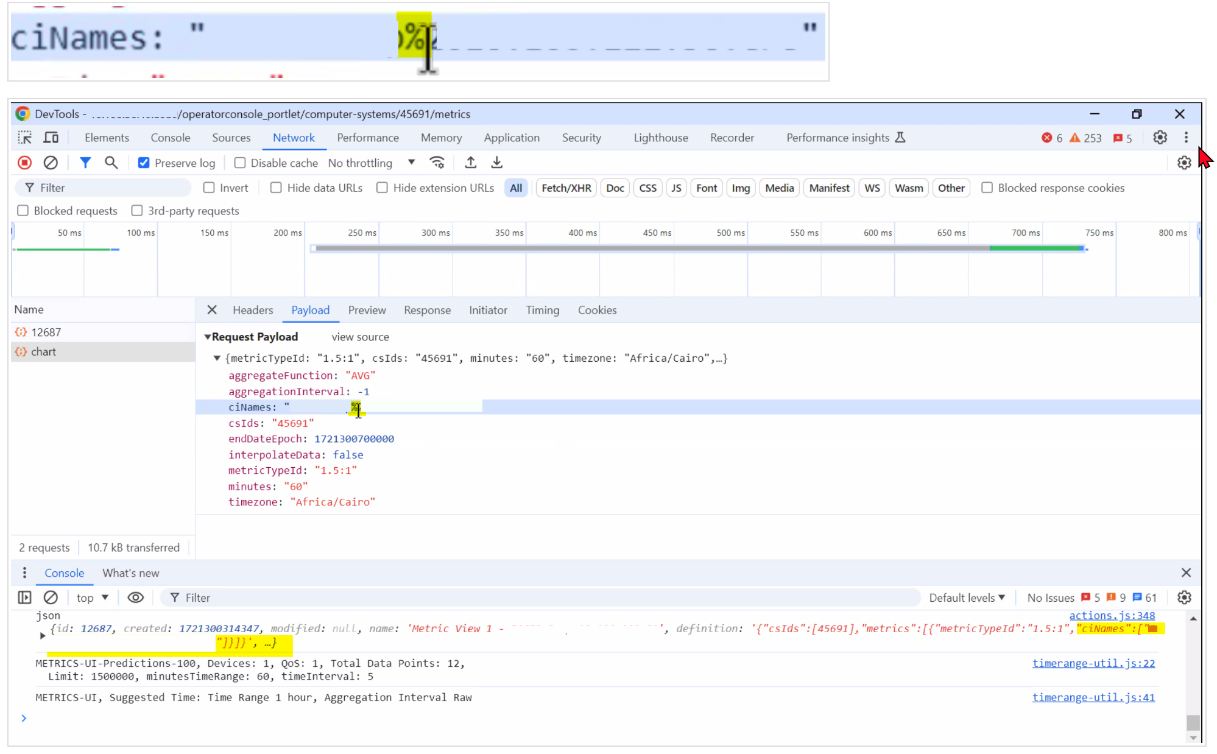Screen dimensions: 1217x754
Task: Click the view source link
Action: 360,337
